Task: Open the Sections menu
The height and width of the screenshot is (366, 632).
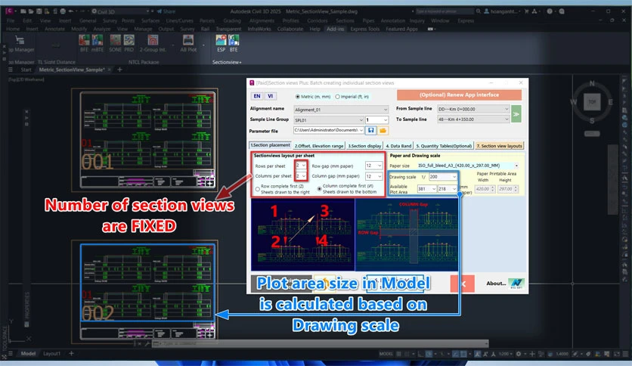Action: pyautogui.click(x=345, y=20)
